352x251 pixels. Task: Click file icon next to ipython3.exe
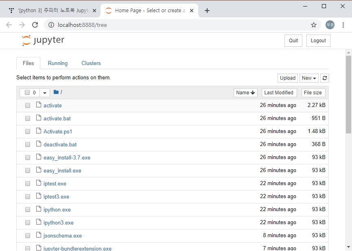point(39,222)
